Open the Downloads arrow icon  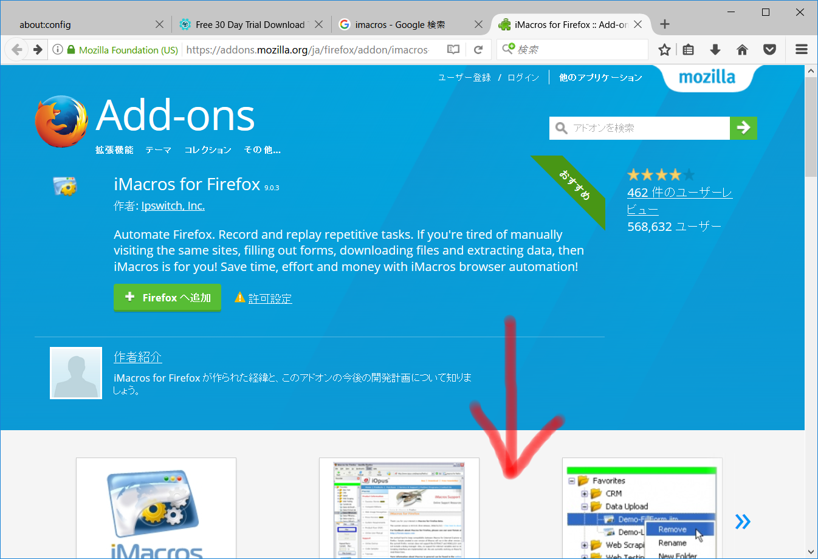(715, 50)
